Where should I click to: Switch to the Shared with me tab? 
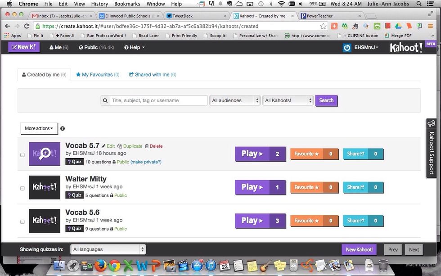pos(153,75)
